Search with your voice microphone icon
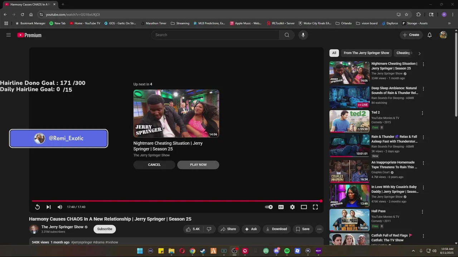This screenshot has width=458, height=257. pyautogui.click(x=303, y=35)
